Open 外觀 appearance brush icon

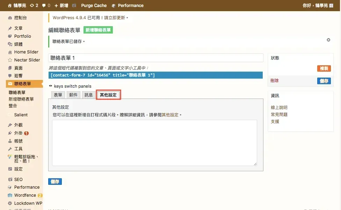click(10, 125)
